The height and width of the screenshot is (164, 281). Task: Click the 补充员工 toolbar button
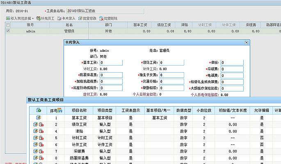[x=45, y=18]
